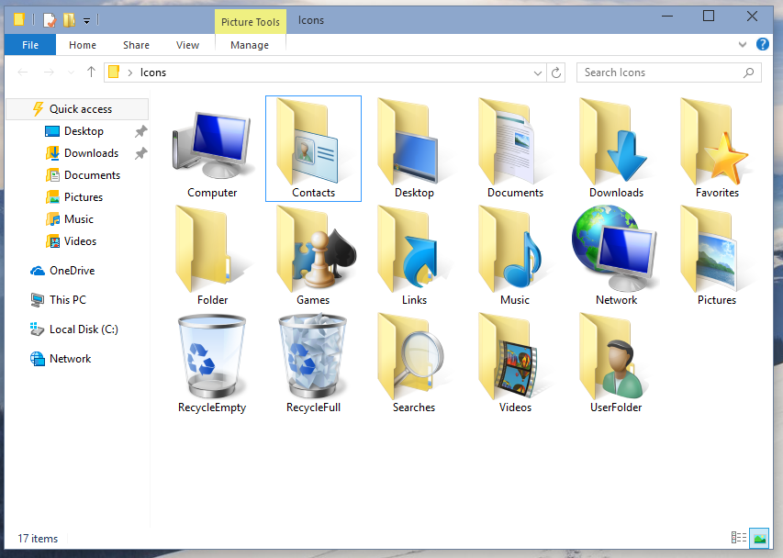Collapse the ribbon using the chevron arrow
The height and width of the screenshot is (558, 783).
[x=742, y=44]
